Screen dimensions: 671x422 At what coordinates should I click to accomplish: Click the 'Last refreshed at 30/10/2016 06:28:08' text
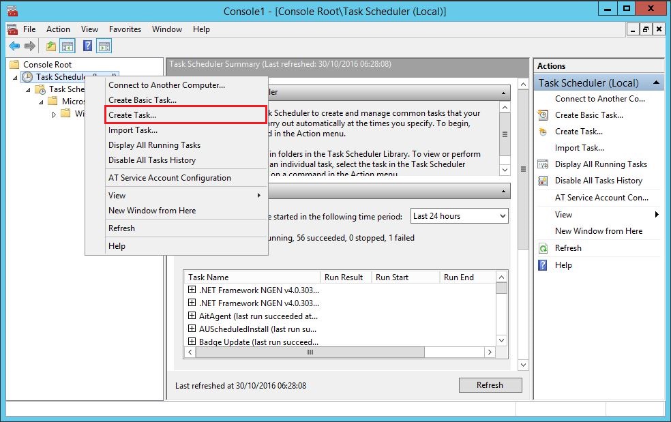point(241,386)
